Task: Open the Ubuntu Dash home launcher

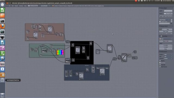Action: click(x=2, y=5)
